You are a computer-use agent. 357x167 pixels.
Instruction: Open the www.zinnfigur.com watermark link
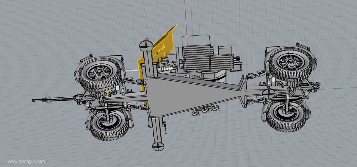(x=26, y=161)
